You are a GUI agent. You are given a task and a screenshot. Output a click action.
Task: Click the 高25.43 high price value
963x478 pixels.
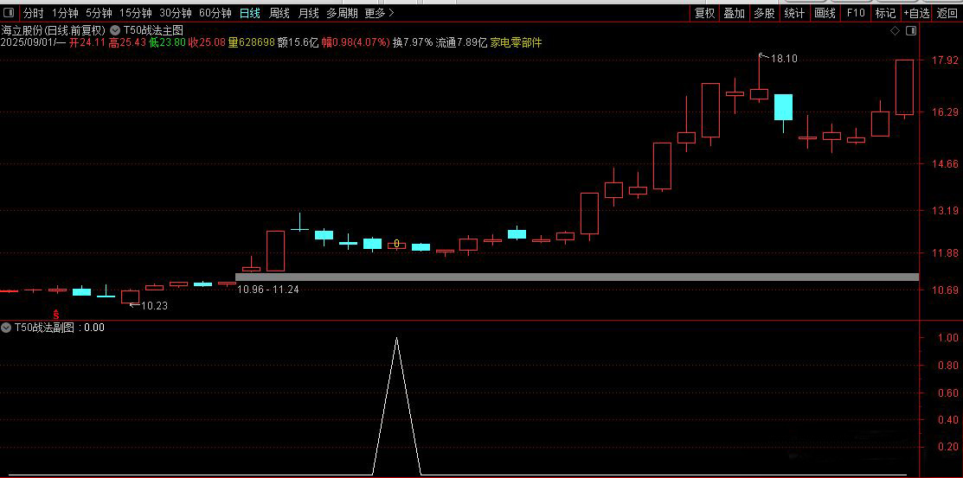tap(128, 42)
